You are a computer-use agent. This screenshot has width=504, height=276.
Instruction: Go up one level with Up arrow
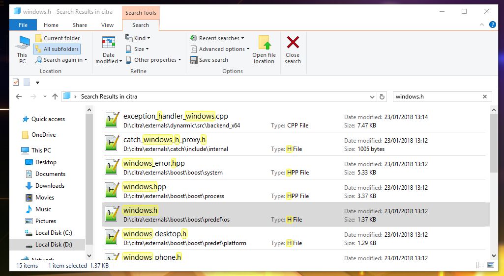pyautogui.click(x=55, y=97)
